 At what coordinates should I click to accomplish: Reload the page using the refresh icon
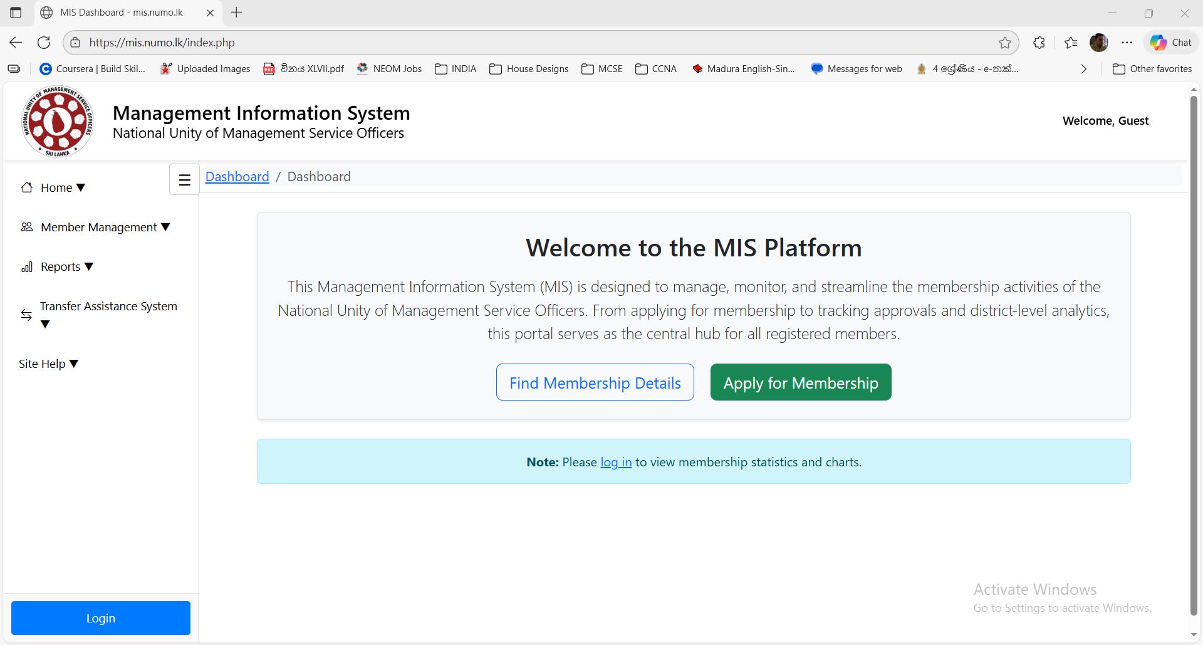click(44, 42)
